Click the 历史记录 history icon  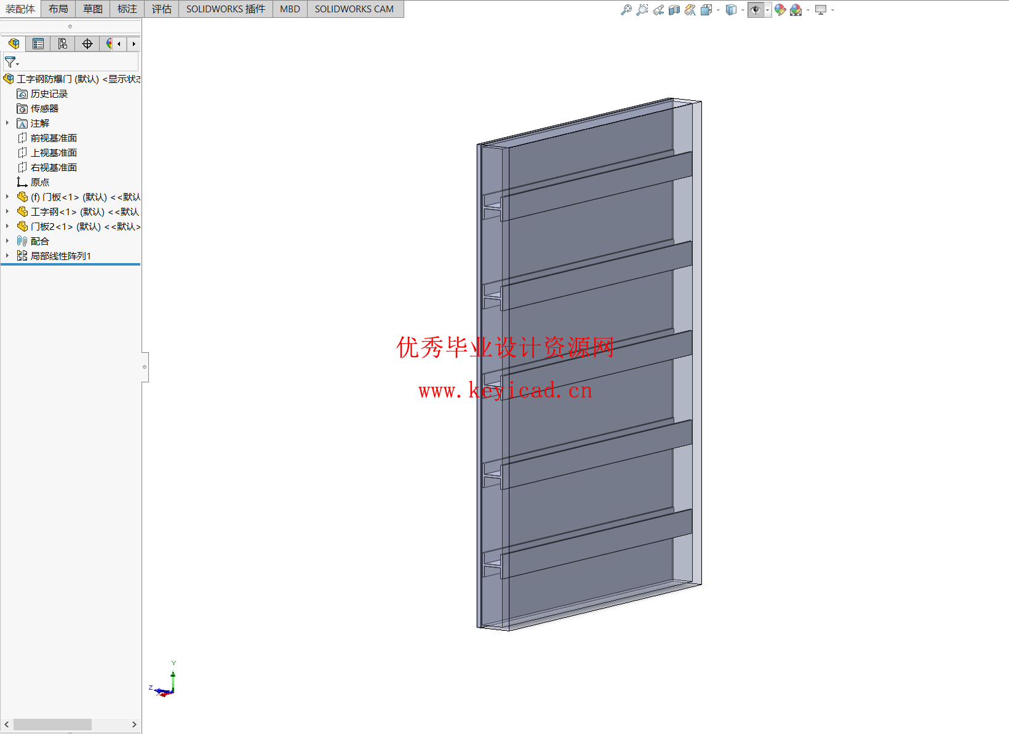coord(22,93)
